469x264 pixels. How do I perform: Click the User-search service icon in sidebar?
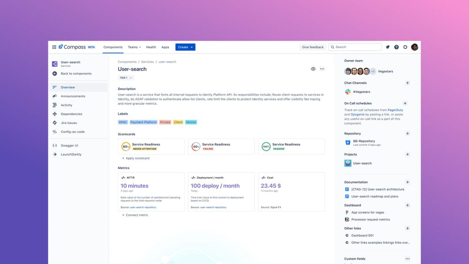pyautogui.click(x=55, y=64)
